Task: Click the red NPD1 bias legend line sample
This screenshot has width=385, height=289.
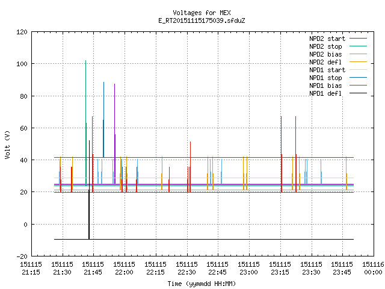Action: pyautogui.click(x=359, y=85)
